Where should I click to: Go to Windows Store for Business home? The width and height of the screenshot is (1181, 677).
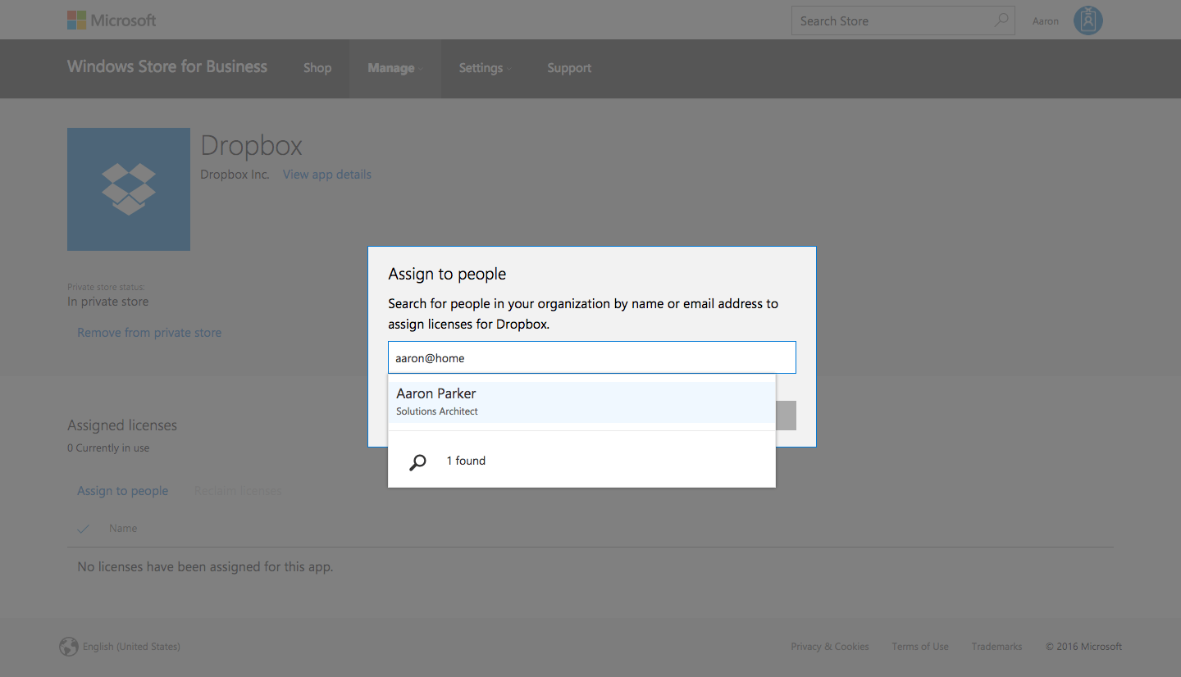(x=167, y=67)
